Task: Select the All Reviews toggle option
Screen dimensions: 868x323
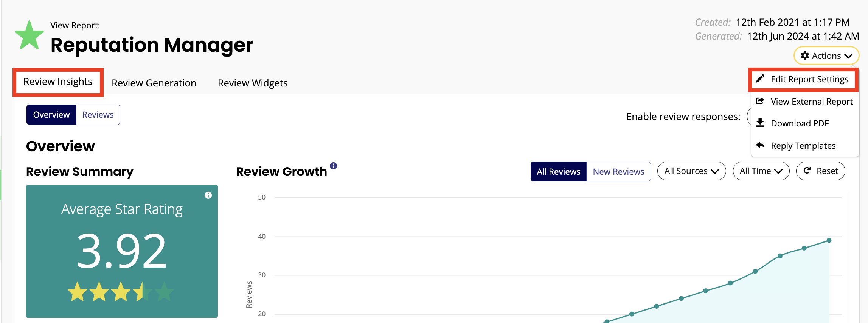Action: click(x=559, y=172)
